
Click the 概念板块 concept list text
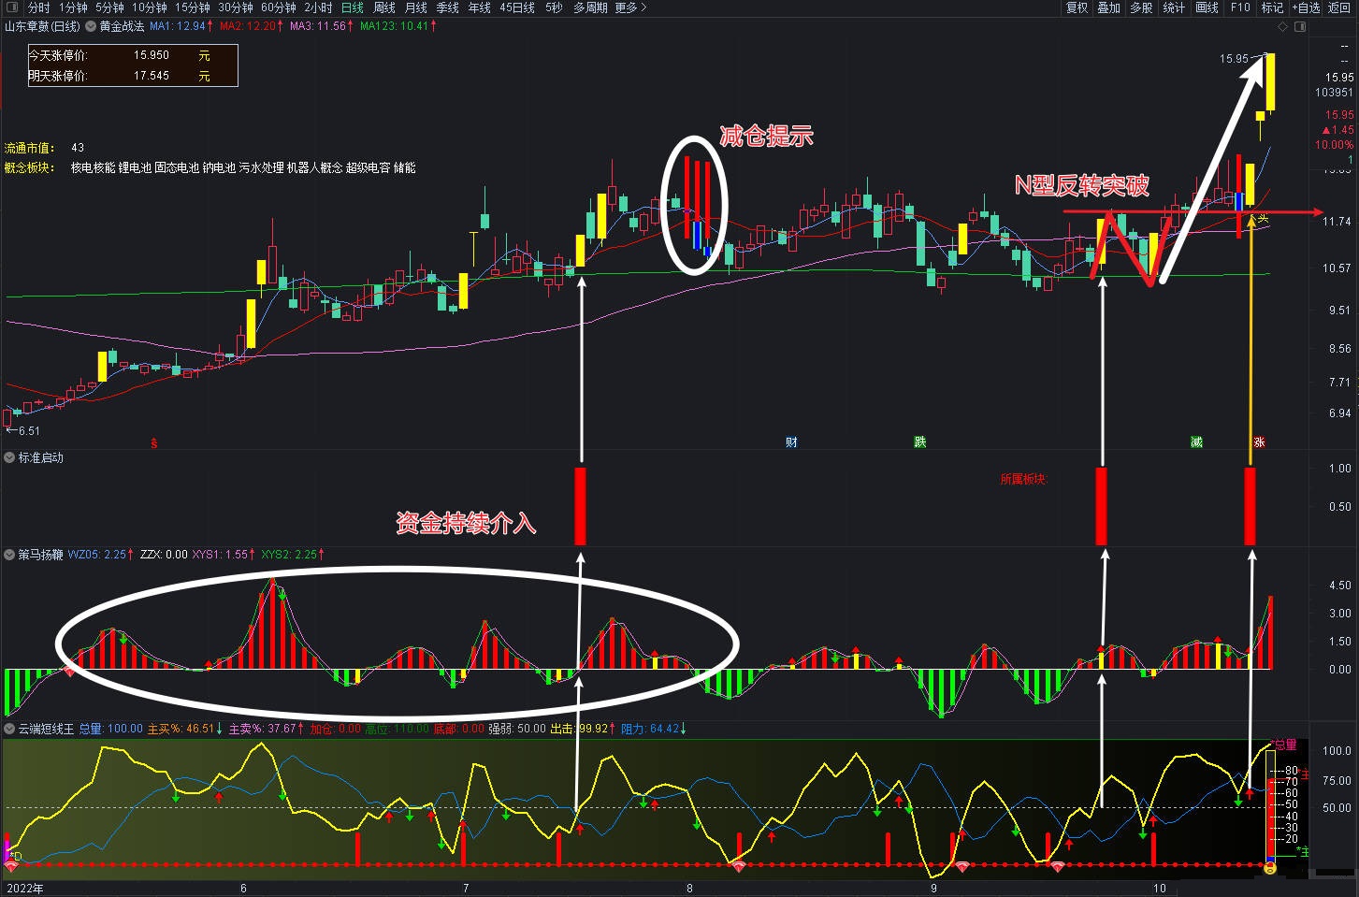pos(243,168)
